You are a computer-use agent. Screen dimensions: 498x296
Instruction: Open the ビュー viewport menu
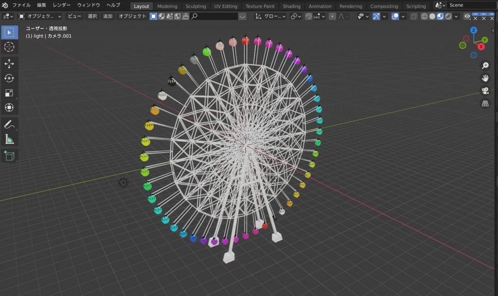[74, 16]
